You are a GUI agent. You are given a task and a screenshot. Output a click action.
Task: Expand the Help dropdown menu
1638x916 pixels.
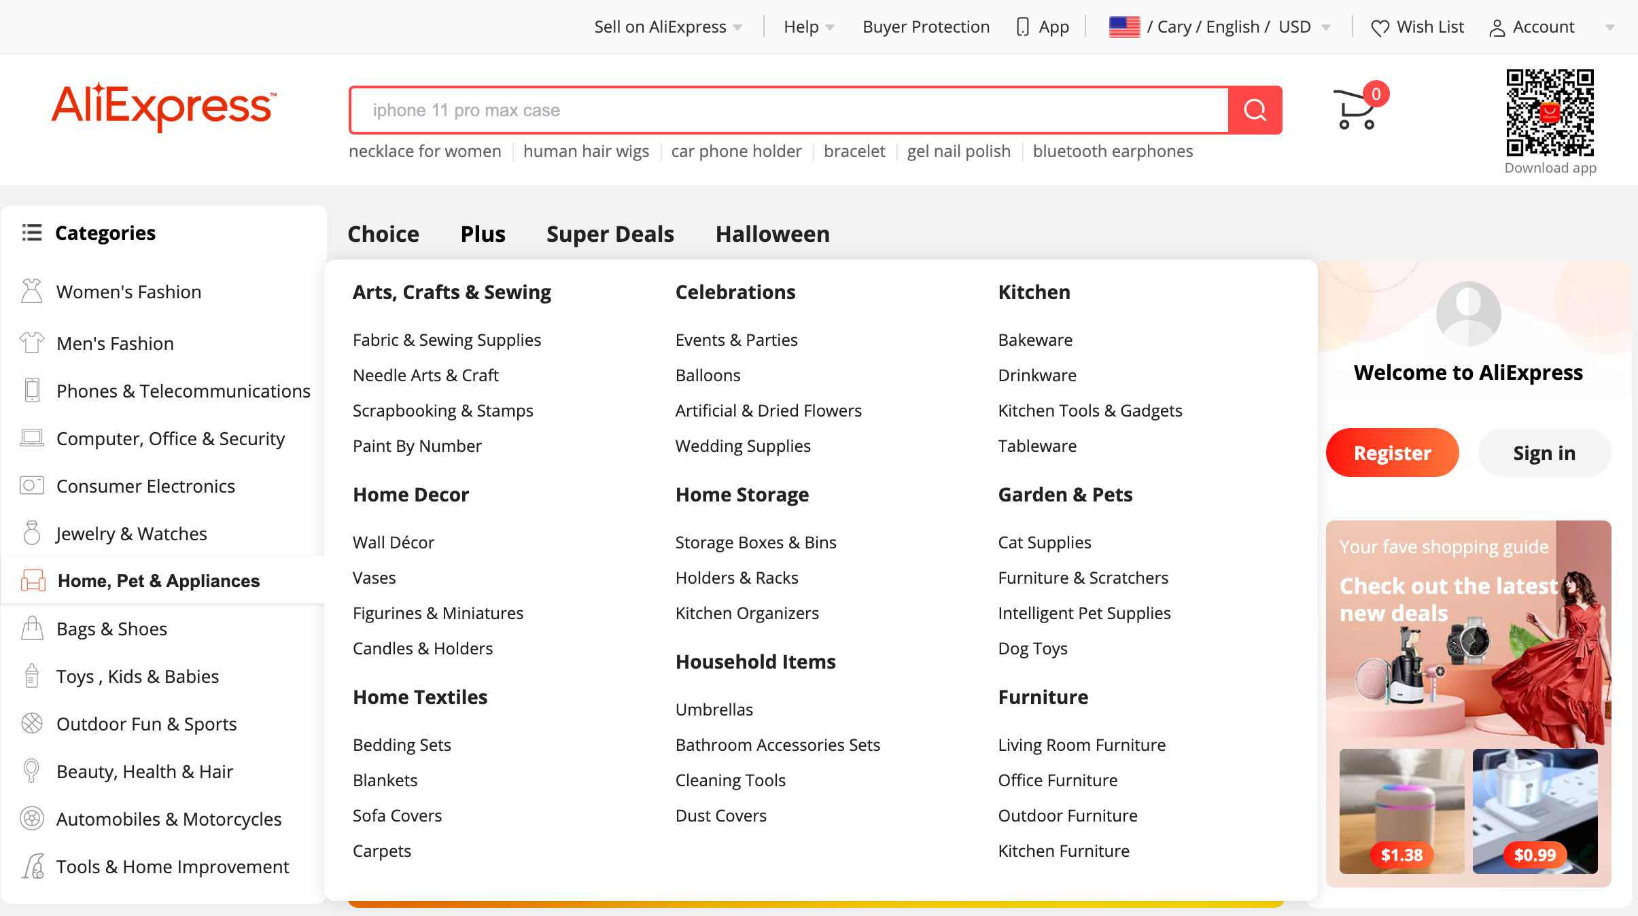809,27
